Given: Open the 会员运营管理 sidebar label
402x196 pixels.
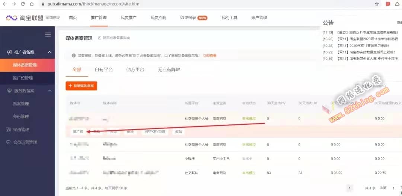Looking at the screenshot, I should (x=25, y=142).
